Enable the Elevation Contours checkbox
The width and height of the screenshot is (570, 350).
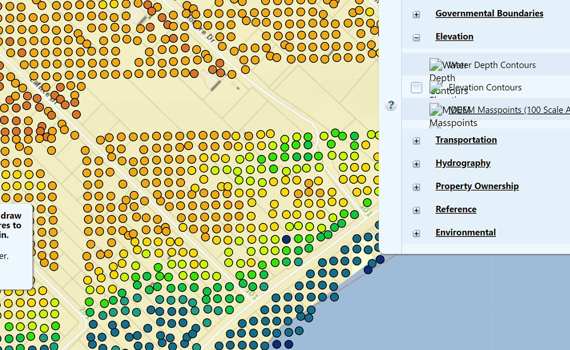(416, 87)
